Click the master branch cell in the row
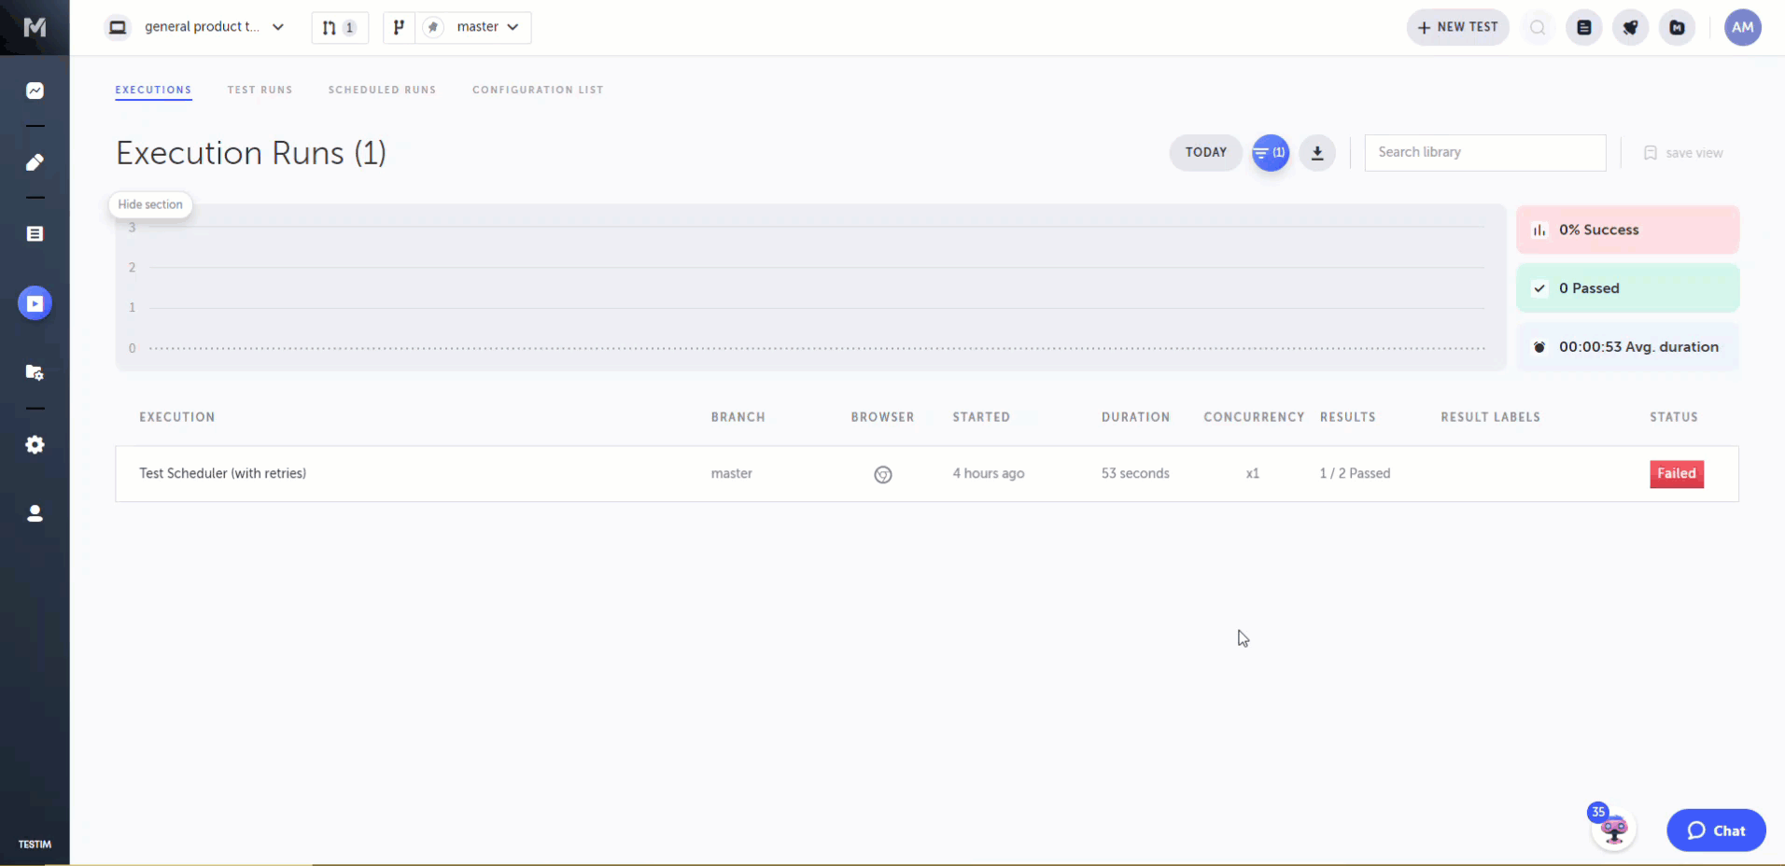Image resolution: width=1785 pixels, height=866 pixels. tap(731, 473)
